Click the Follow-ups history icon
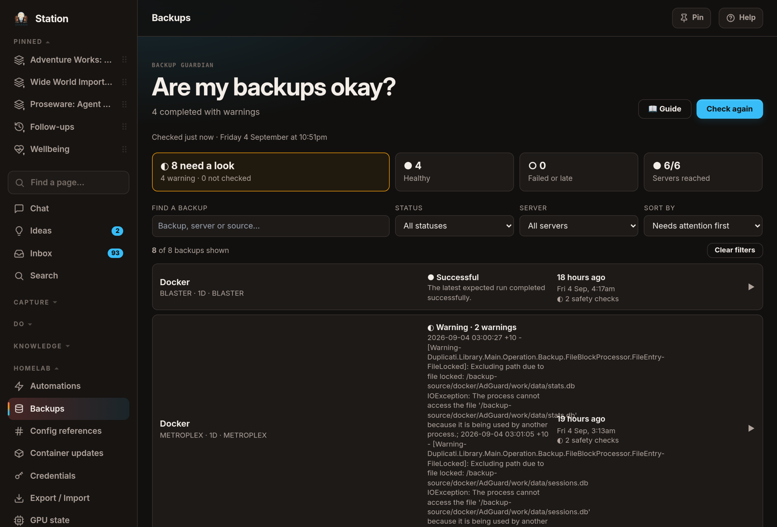The image size is (777, 527). [19, 127]
